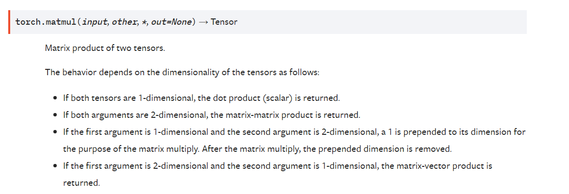Click the asterisk in the function signature
Screen dimensions: 569x194
pyautogui.click(x=145, y=22)
